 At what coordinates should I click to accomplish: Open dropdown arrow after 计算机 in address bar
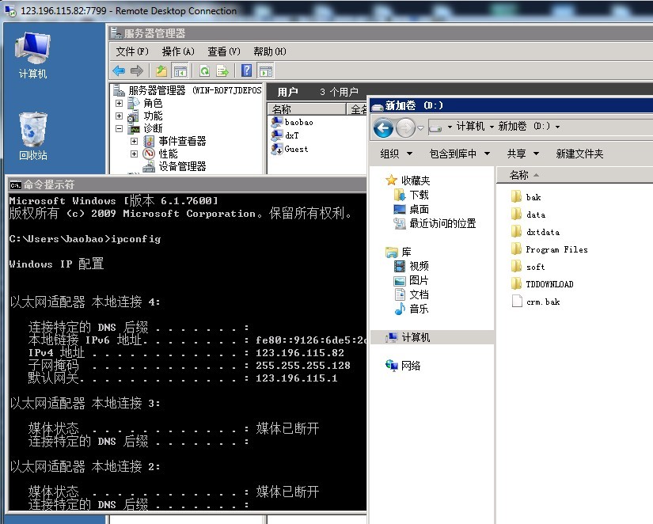click(492, 127)
